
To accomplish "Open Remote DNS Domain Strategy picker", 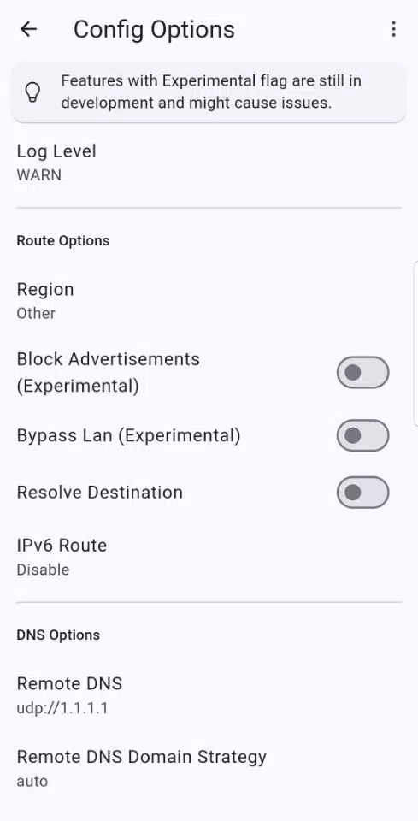I will click(x=209, y=768).
